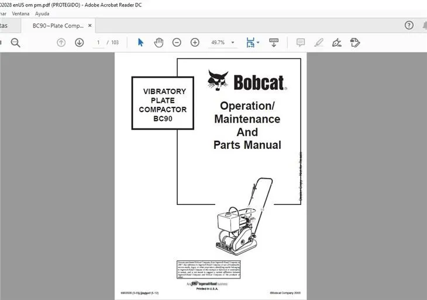
Task: Click the Operation/ Maintenance And Parts Manual title
Action: (247, 125)
